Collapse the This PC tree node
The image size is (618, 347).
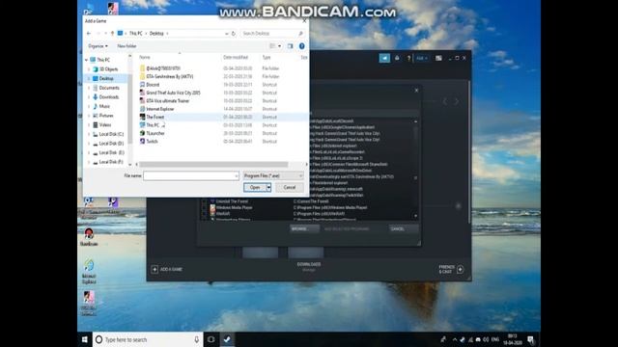pos(86,60)
